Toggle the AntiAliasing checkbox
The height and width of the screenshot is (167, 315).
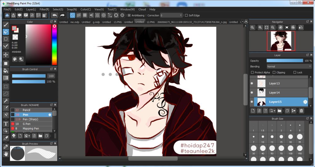pos(129,15)
